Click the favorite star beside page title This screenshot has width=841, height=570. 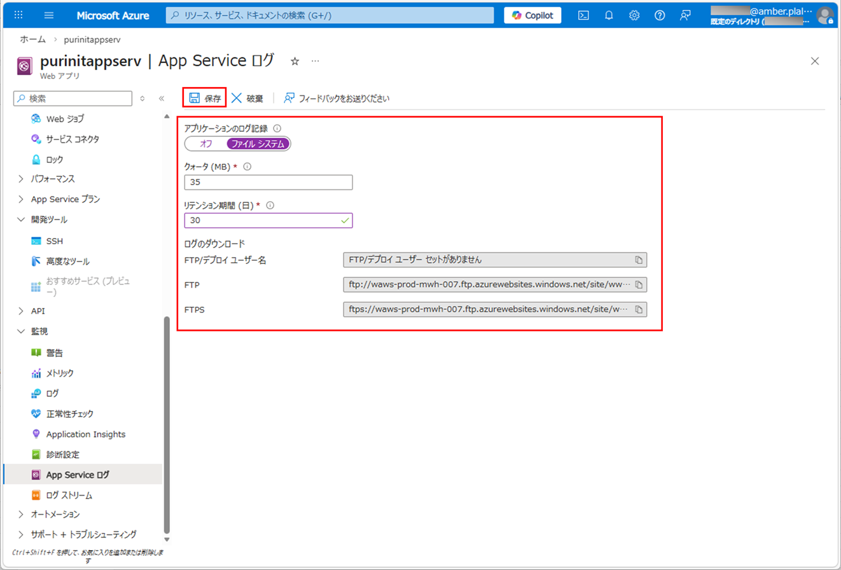tap(295, 61)
